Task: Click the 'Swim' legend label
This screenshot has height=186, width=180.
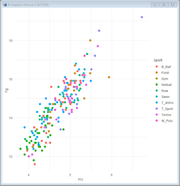Action: pyautogui.click(x=166, y=97)
